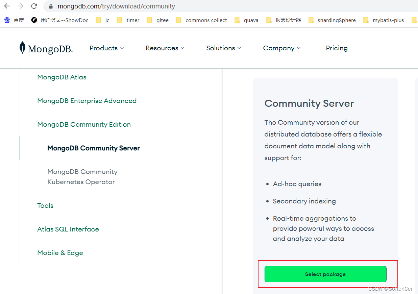Open the commons collect bookmark folder
This screenshot has width=418, height=294.
[x=202, y=20]
